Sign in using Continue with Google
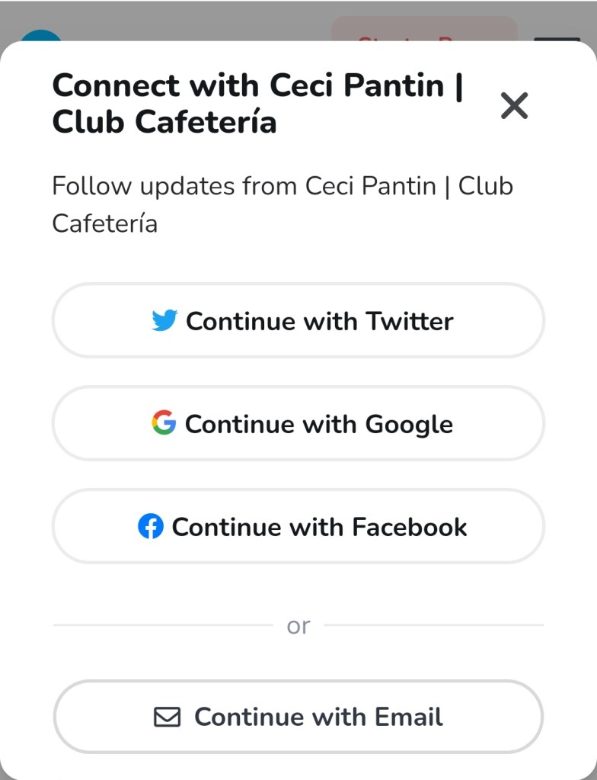Screen dimensions: 597x780 coord(298,423)
